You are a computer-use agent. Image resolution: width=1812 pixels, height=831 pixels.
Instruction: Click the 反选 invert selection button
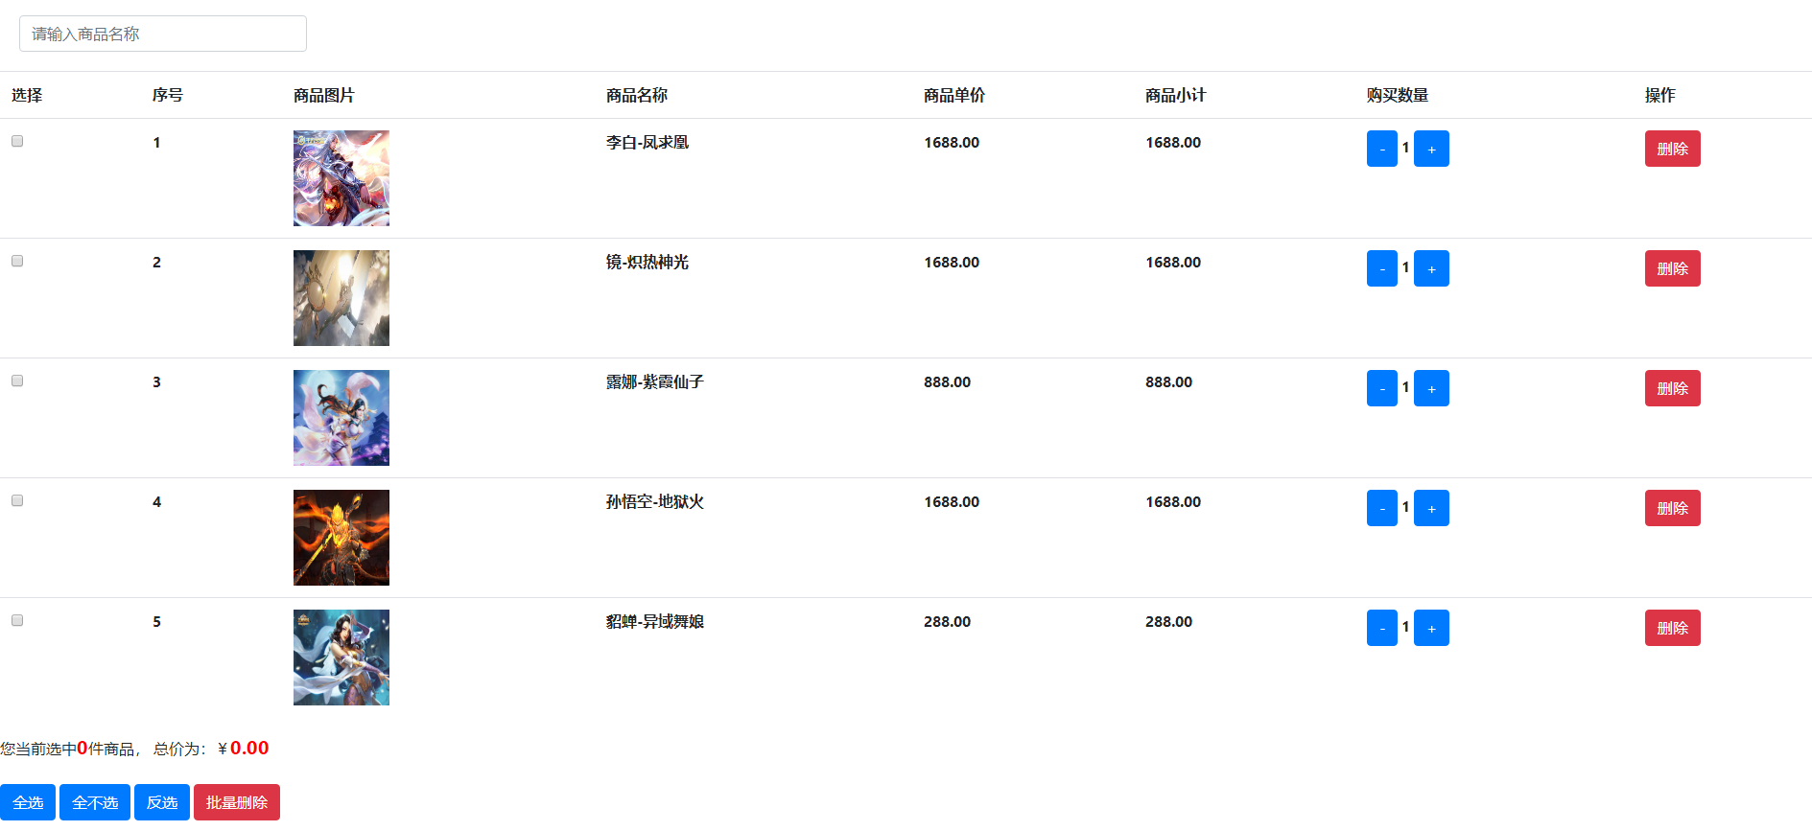pyautogui.click(x=162, y=802)
